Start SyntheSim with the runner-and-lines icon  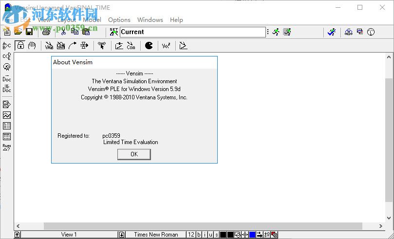(287, 32)
